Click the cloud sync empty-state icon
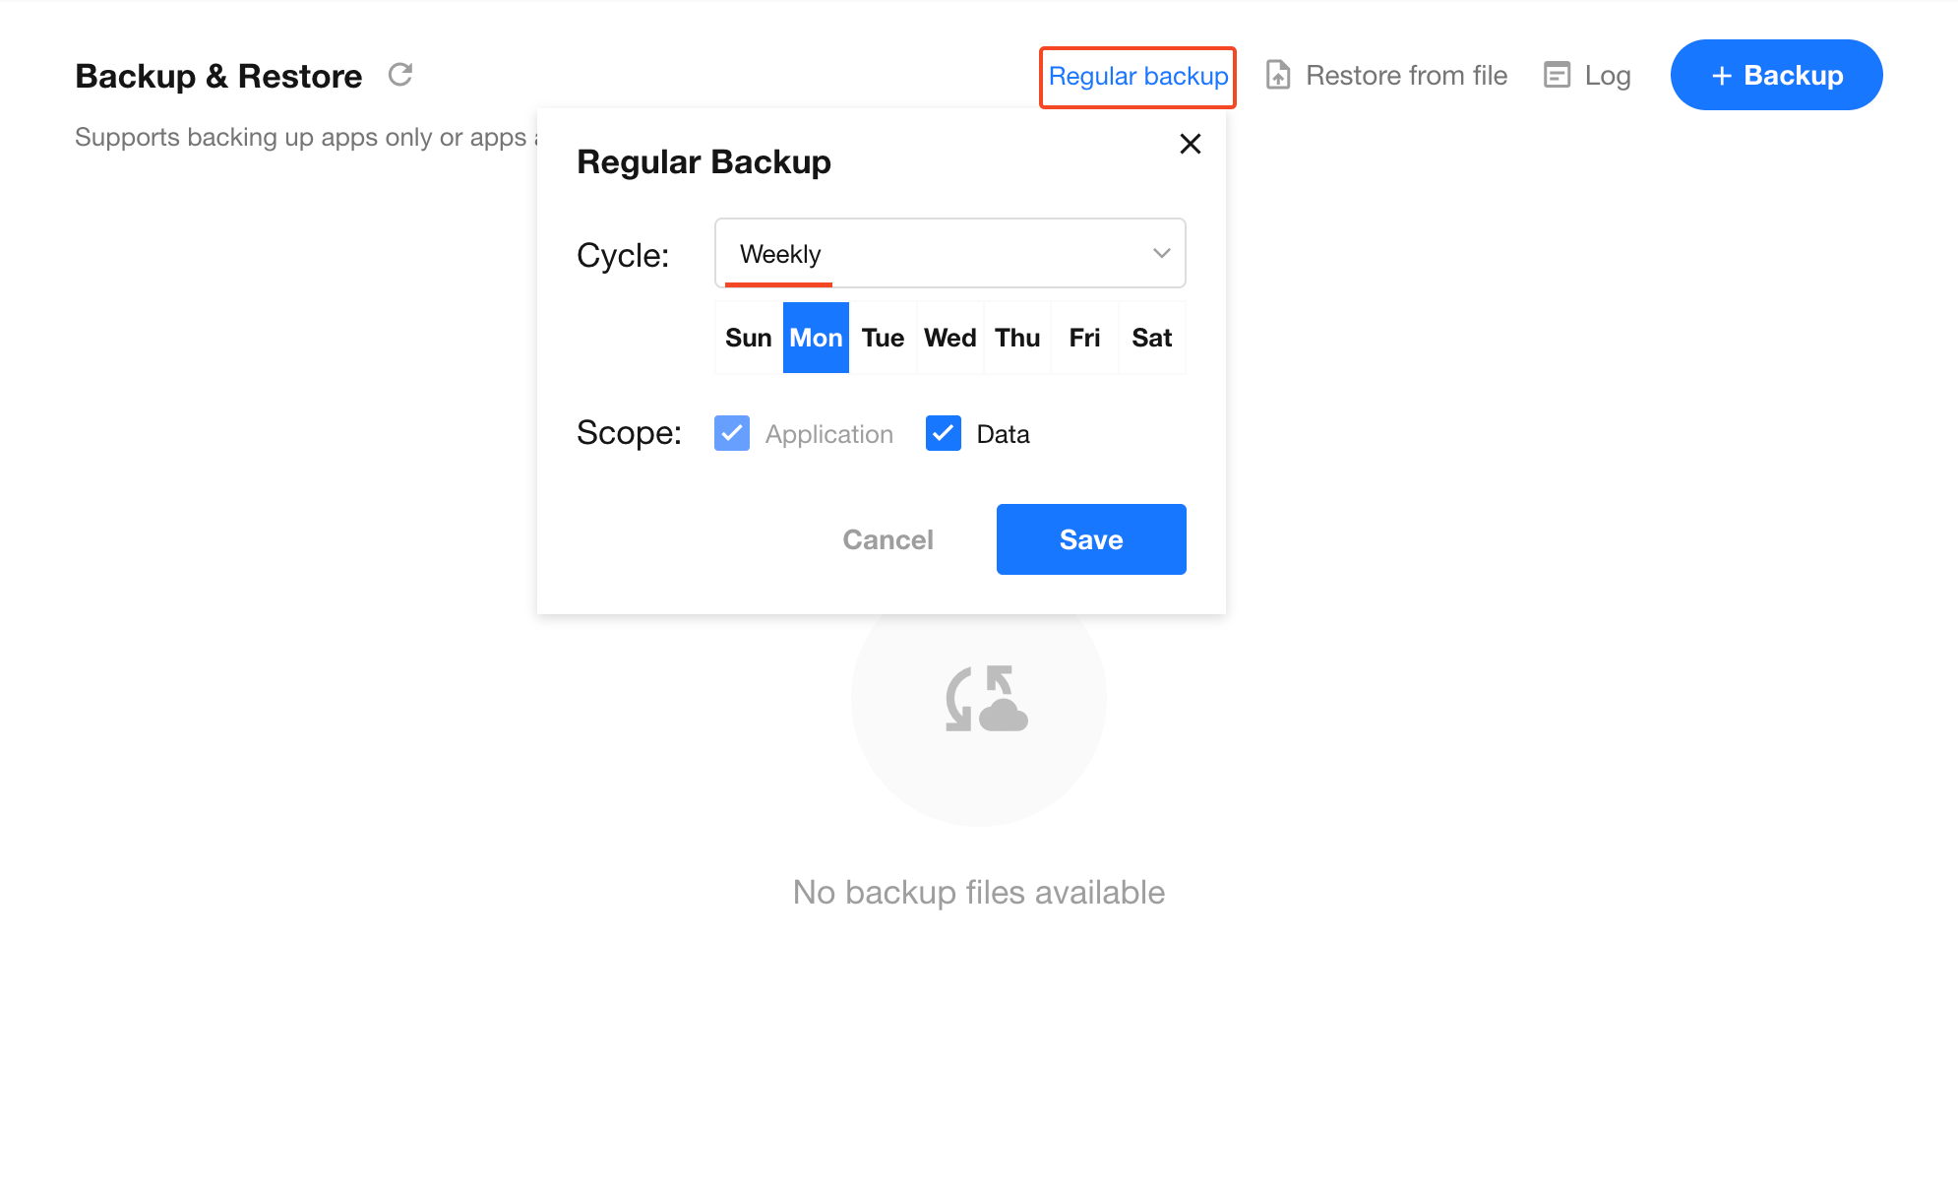The width and height of the screenshot is (1958, 1189). pyautogui.click(x=985, y=699)
